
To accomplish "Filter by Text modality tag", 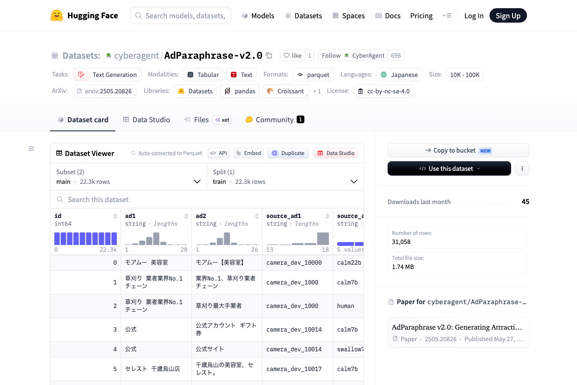I will (x=241, y=75).
